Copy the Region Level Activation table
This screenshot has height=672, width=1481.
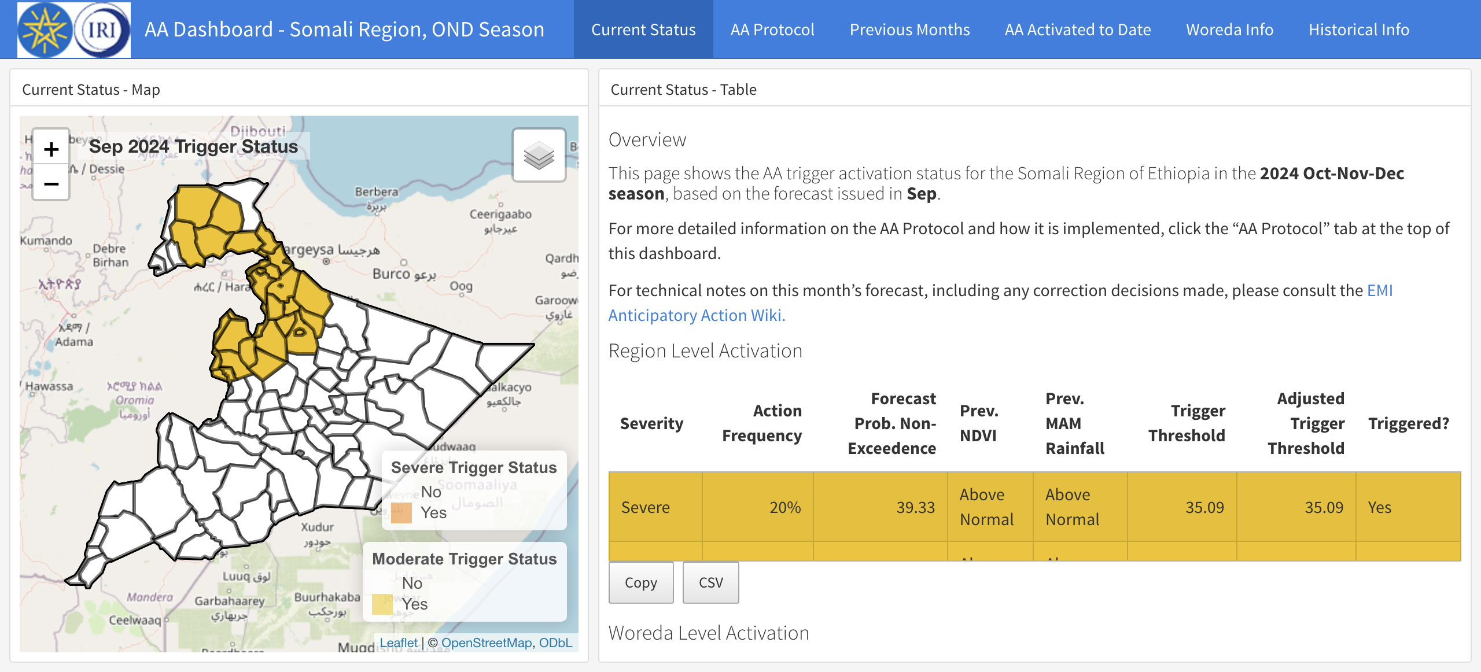(x=640, y=582)
